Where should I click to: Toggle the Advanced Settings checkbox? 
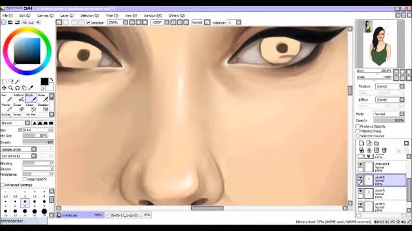click(3, 185)
